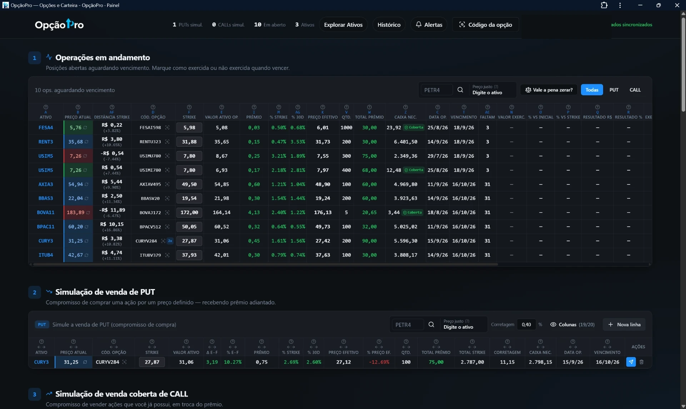Filter operations by CALL
Image resolution: width=686 pixels, height=409 pixels.
pos(635,90)
